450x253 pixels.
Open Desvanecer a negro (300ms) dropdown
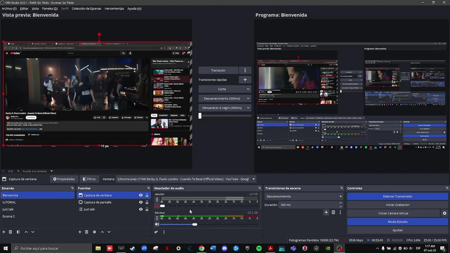(225, 108)
